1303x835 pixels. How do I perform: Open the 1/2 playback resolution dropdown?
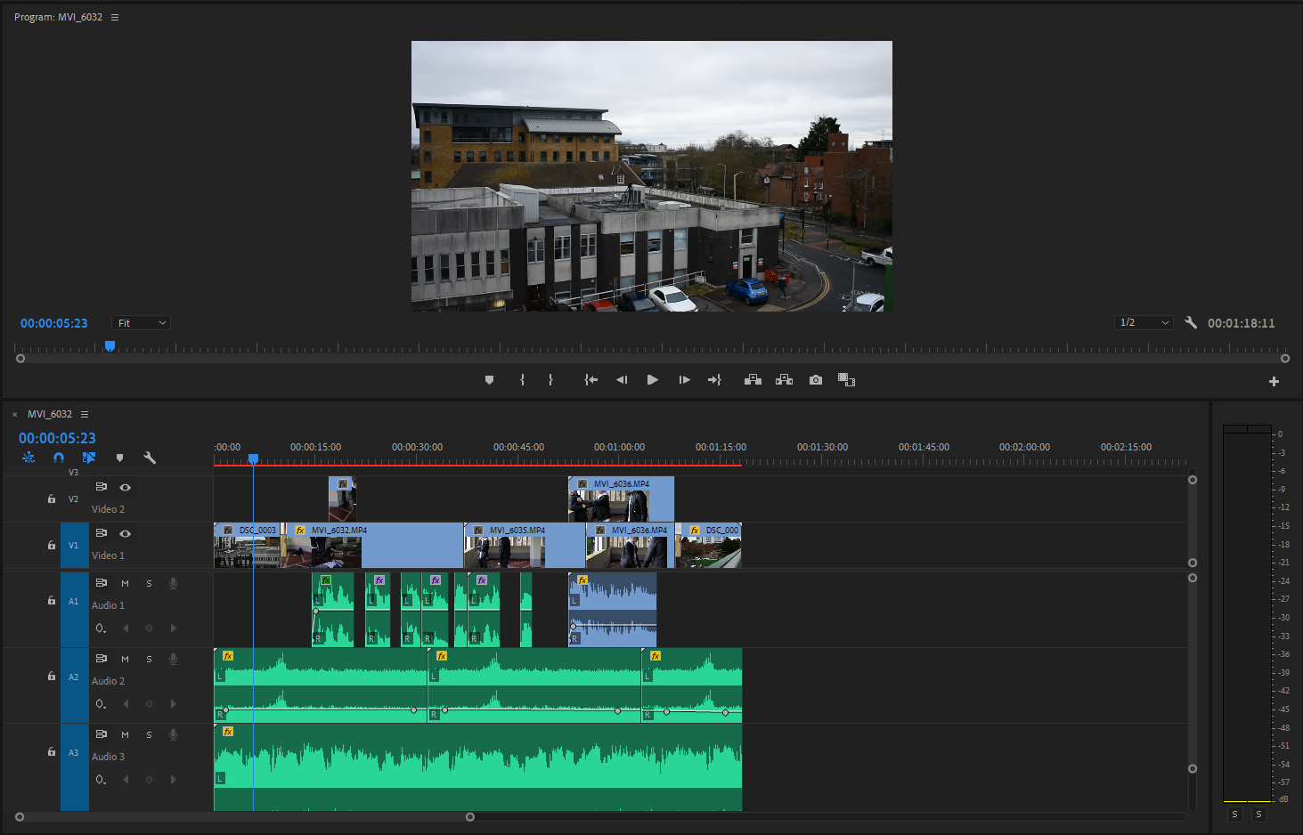pos(1144,322)
